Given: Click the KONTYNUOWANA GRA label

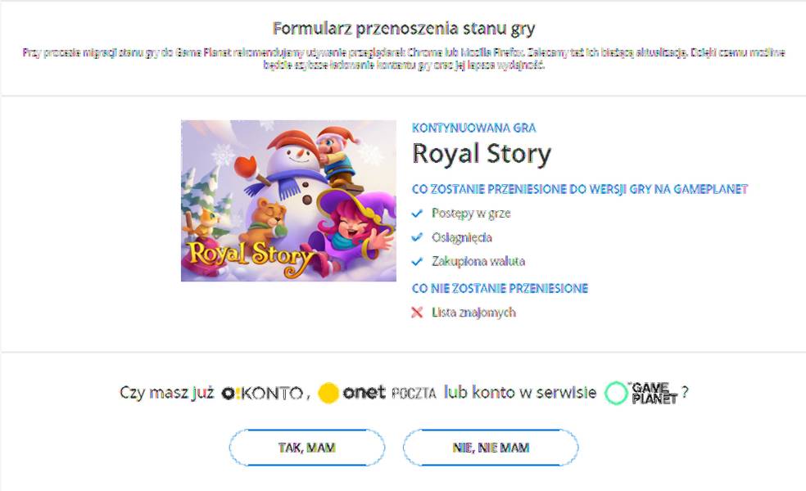Looking at the screenshot, I should click(474, 128).
